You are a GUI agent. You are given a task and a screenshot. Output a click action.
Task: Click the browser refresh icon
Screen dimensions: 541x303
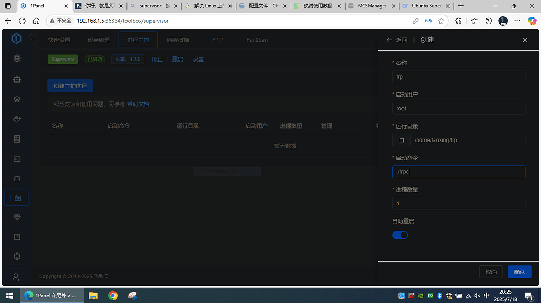coord(22,21)
